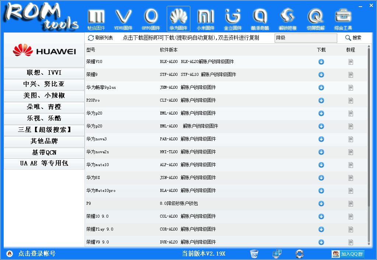Open the 金立固件 Gionee firmware tab
This screenshot has width=377, height=260.
(x=233, y=19)
